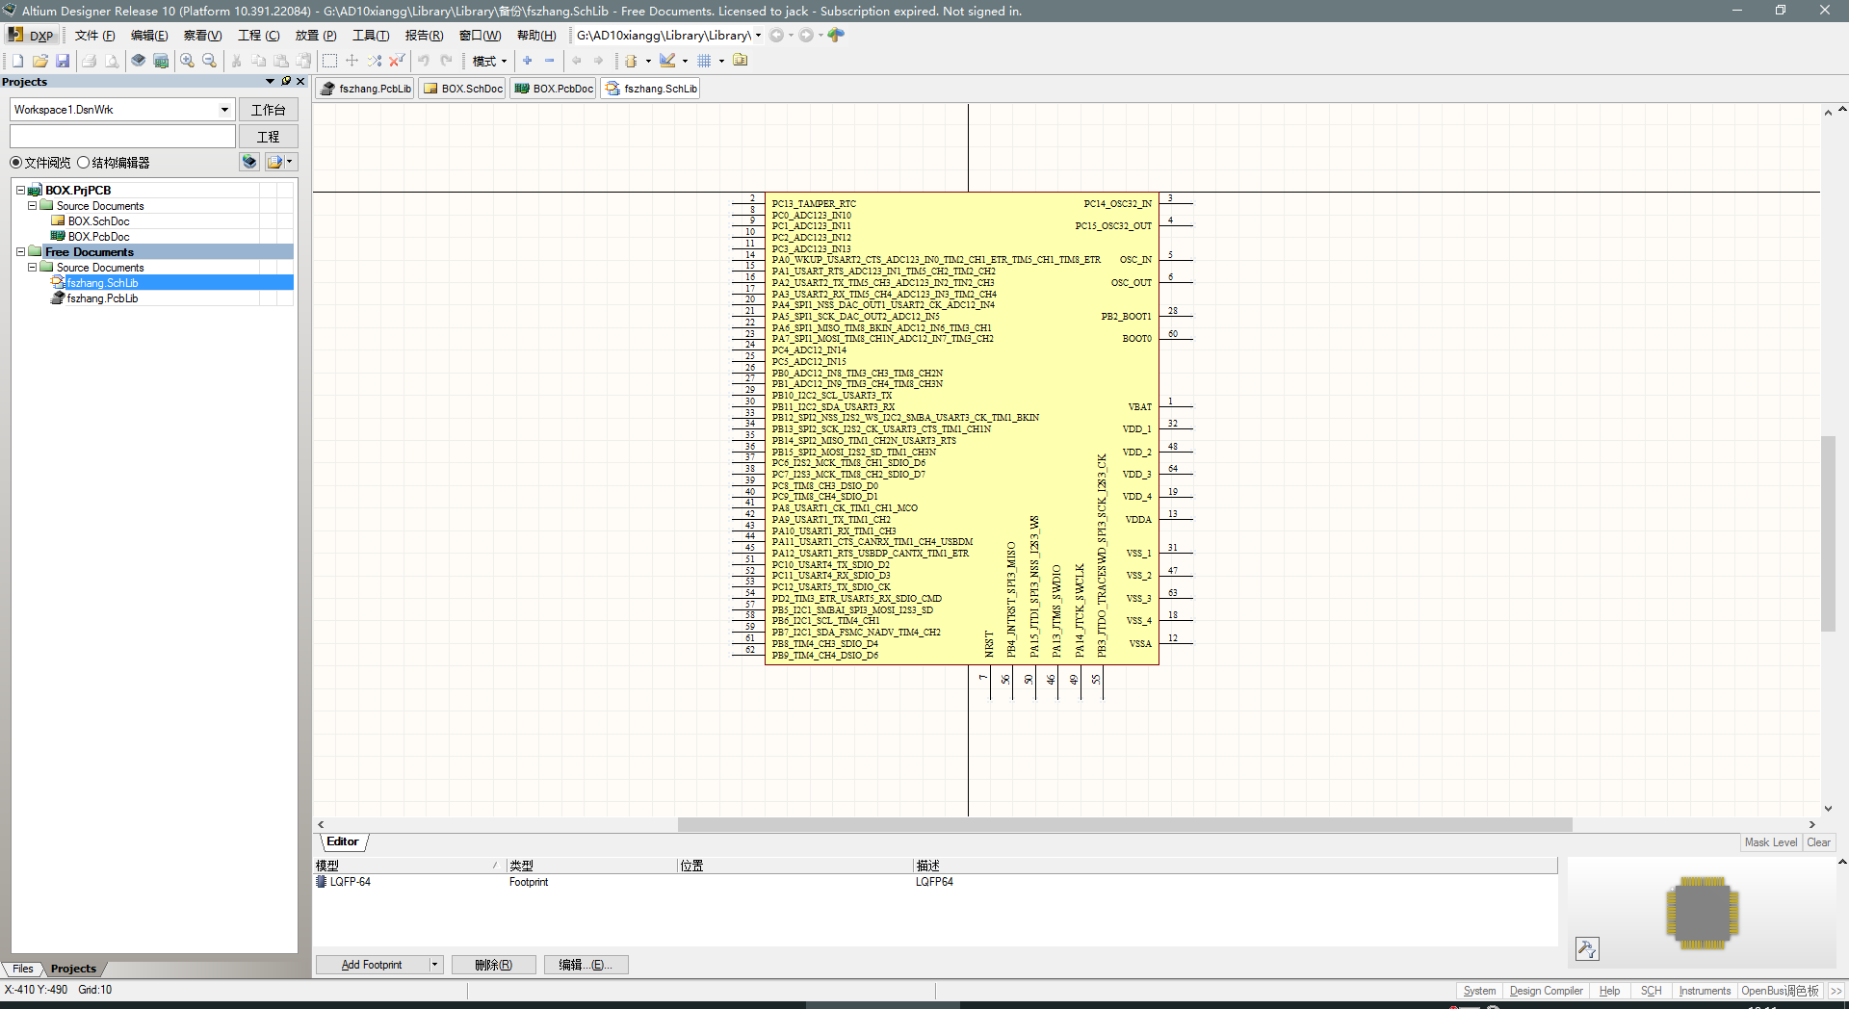Select BOX.SchDoc in project tree
This screenshot has height=1009, width=1849.
(x=98, y=221)
